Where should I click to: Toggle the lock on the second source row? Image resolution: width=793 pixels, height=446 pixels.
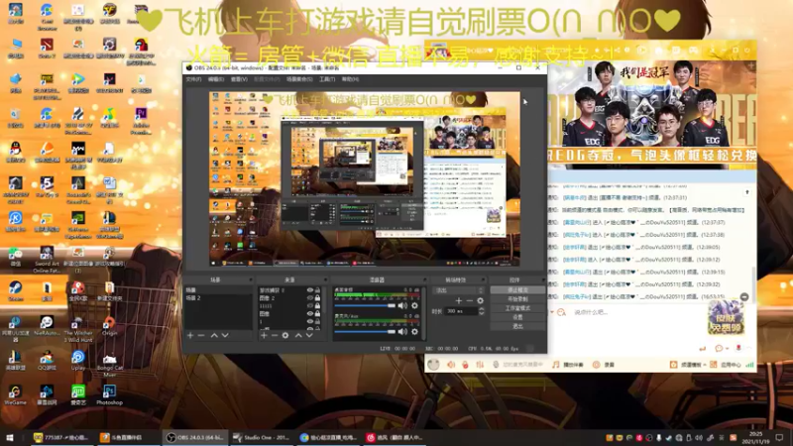[x=317, y=298]
